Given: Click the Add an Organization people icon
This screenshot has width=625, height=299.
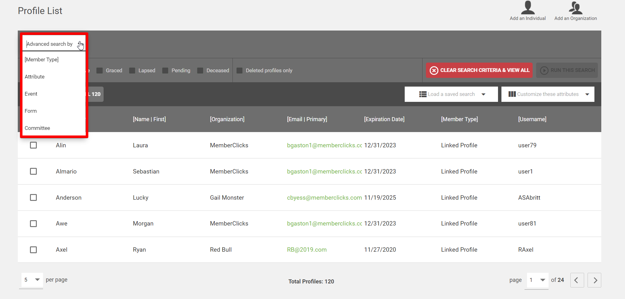Looking at the screenshot, I should (575, 8).
